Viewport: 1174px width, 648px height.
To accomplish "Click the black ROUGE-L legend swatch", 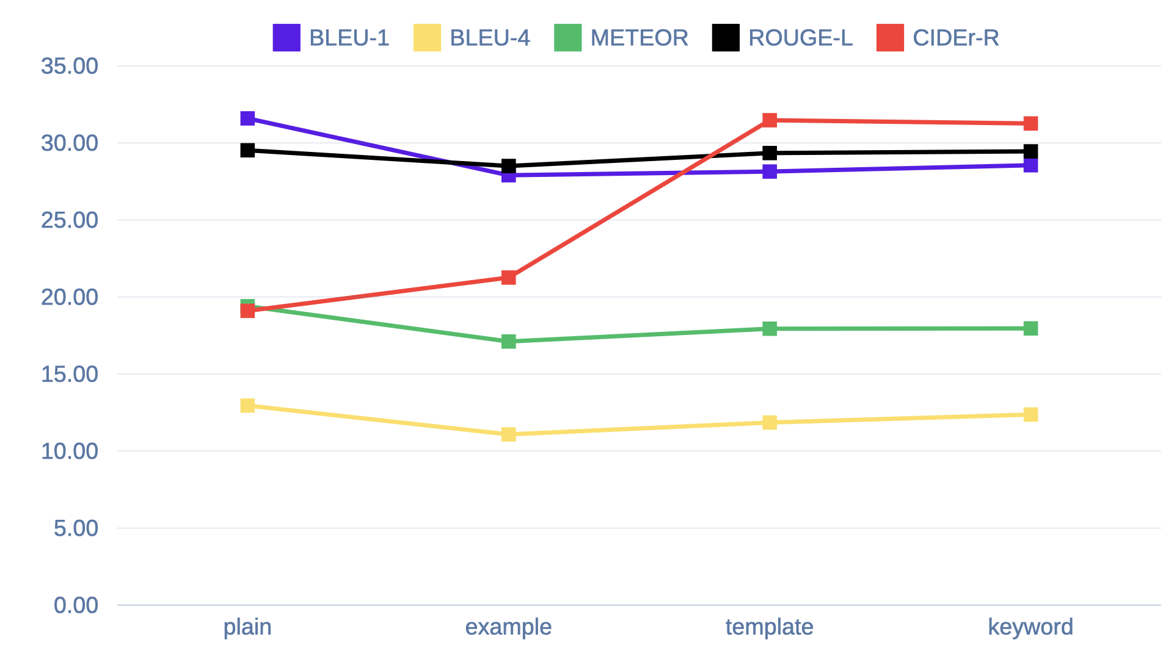I will (726, 38).
